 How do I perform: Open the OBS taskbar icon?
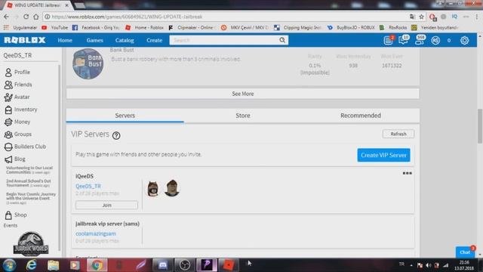coord(184,265)
